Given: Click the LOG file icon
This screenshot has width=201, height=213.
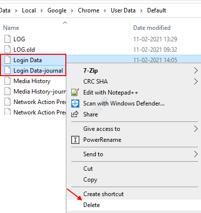Looking at the screenshot, I should pyautogui.click(x=7, y=39).
